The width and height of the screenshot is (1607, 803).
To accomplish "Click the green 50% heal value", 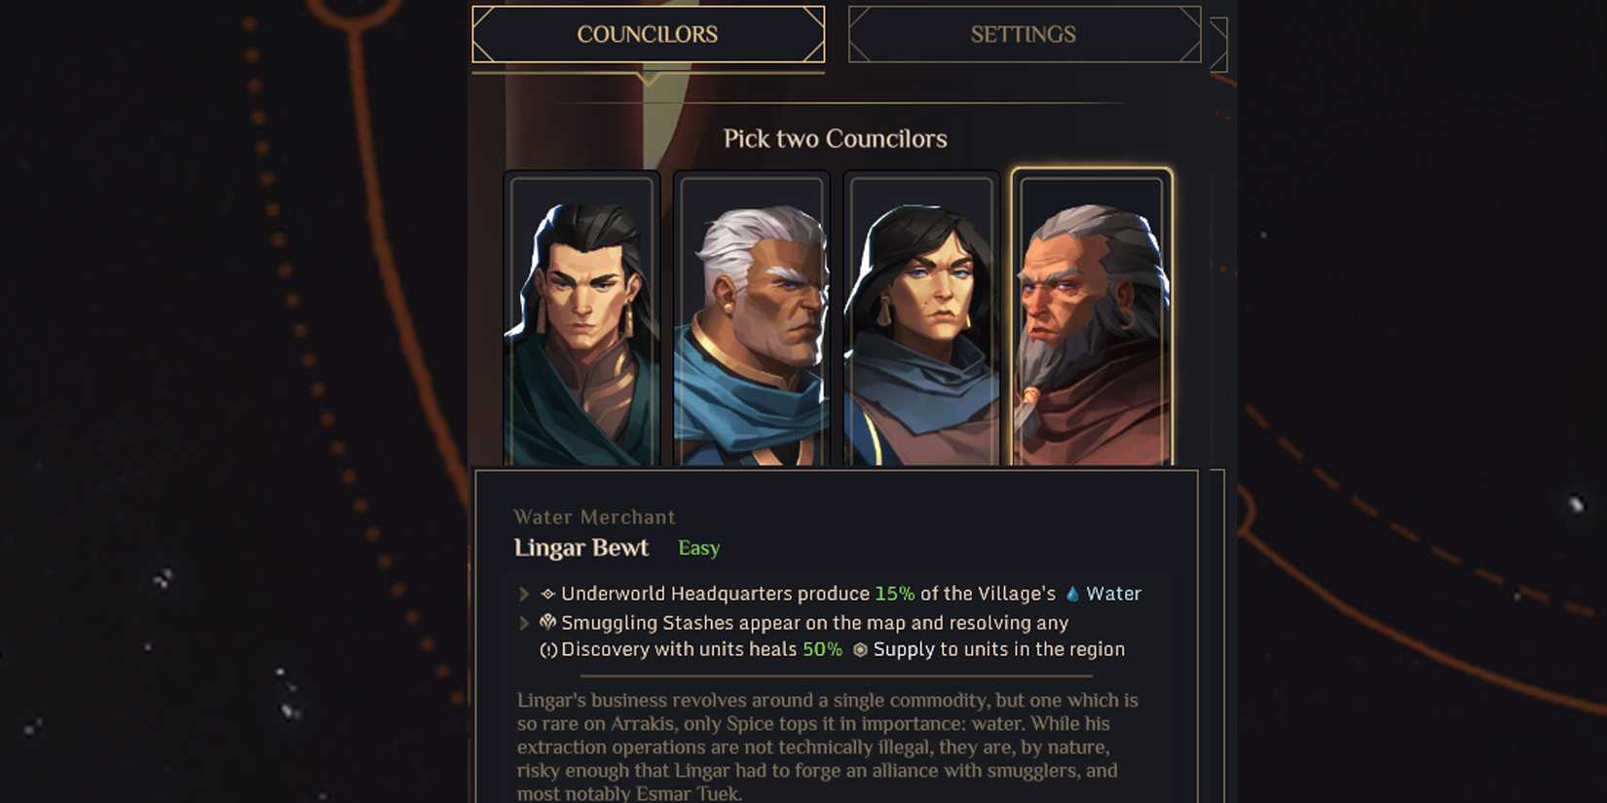I will [822, 649].
